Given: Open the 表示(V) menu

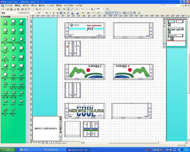Looking at the screenshot, I should 26,5.
